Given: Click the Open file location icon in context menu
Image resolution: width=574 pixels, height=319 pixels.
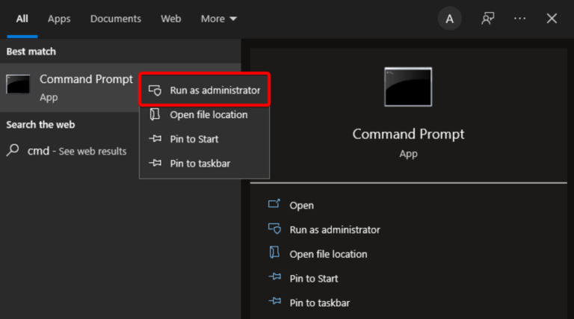Looking at the screenshot, I should pyautogui.click(x=155, y=115).
